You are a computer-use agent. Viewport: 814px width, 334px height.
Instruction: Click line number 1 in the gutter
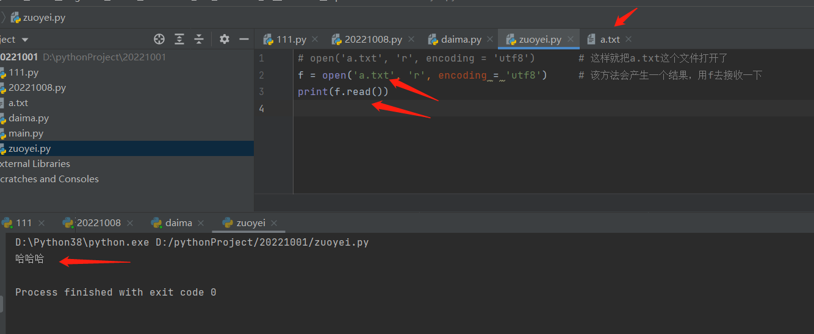pos(261,58)
